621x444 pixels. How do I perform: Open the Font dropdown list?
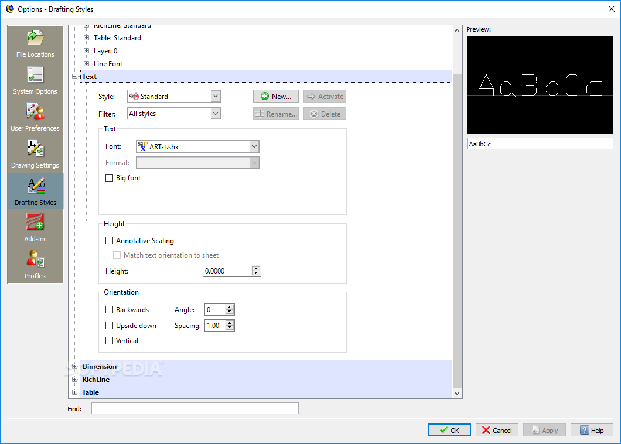pyautogui.click(x=254, y=146)
